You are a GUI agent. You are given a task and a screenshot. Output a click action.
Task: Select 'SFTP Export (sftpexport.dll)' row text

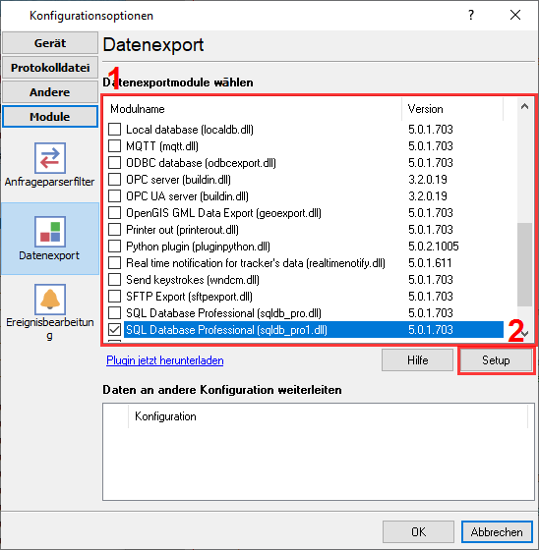coord(189,297)
